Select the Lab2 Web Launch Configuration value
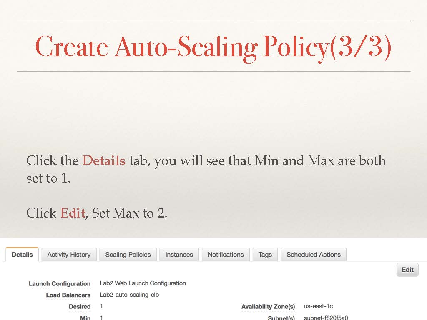This screenshot has width=427, height=320. tap(143, 283)
